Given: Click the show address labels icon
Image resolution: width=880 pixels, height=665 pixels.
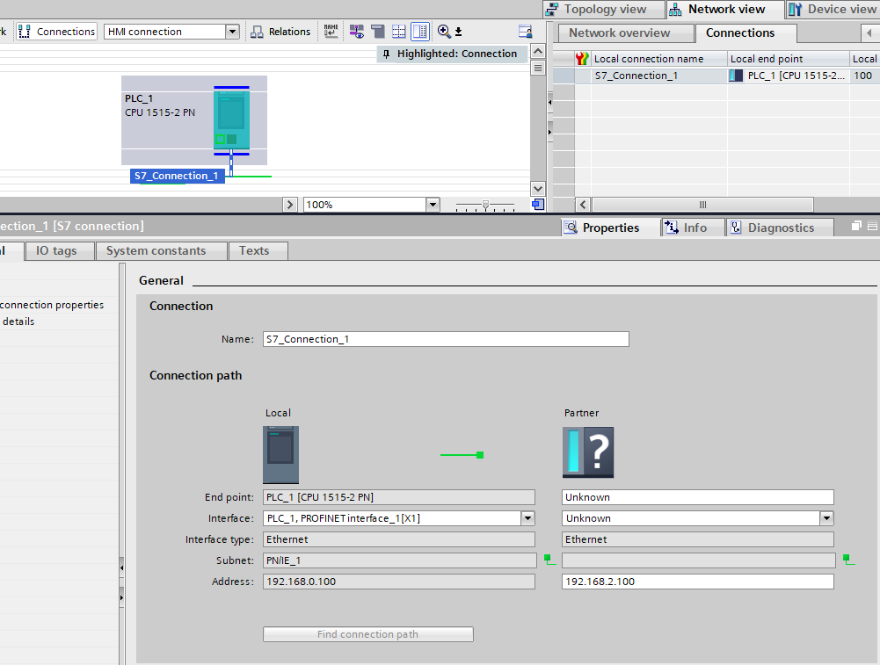Looking at the screenshot, I should pos(331,32).
